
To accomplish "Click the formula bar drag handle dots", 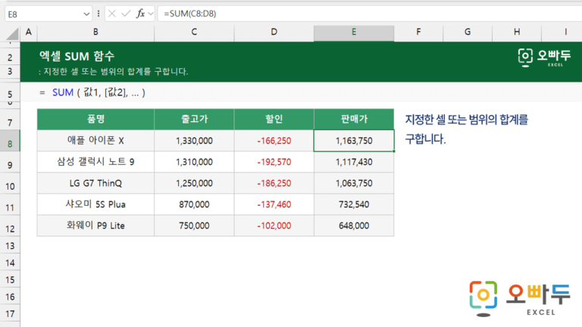I will (99, 14).
